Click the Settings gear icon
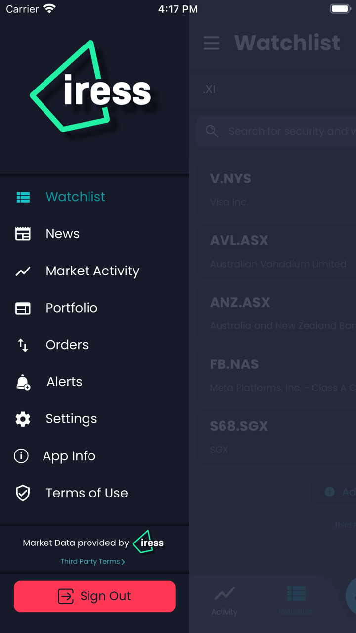This screenshot has height=633, width=356. (23, 419)
